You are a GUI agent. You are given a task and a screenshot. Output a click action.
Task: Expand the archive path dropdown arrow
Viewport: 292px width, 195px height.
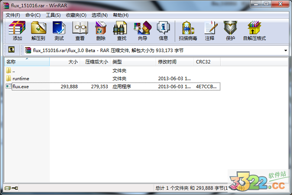(x=286, y=50)
